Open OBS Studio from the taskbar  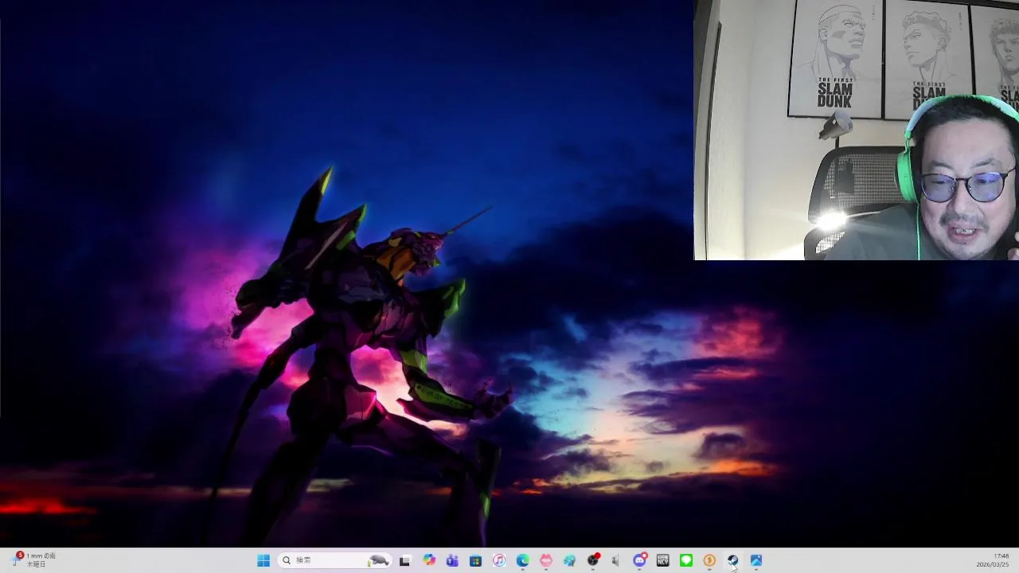click(593, 560)
